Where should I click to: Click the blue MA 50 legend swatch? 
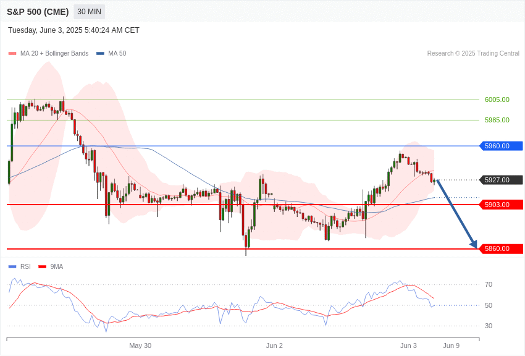tap(100, 54)
